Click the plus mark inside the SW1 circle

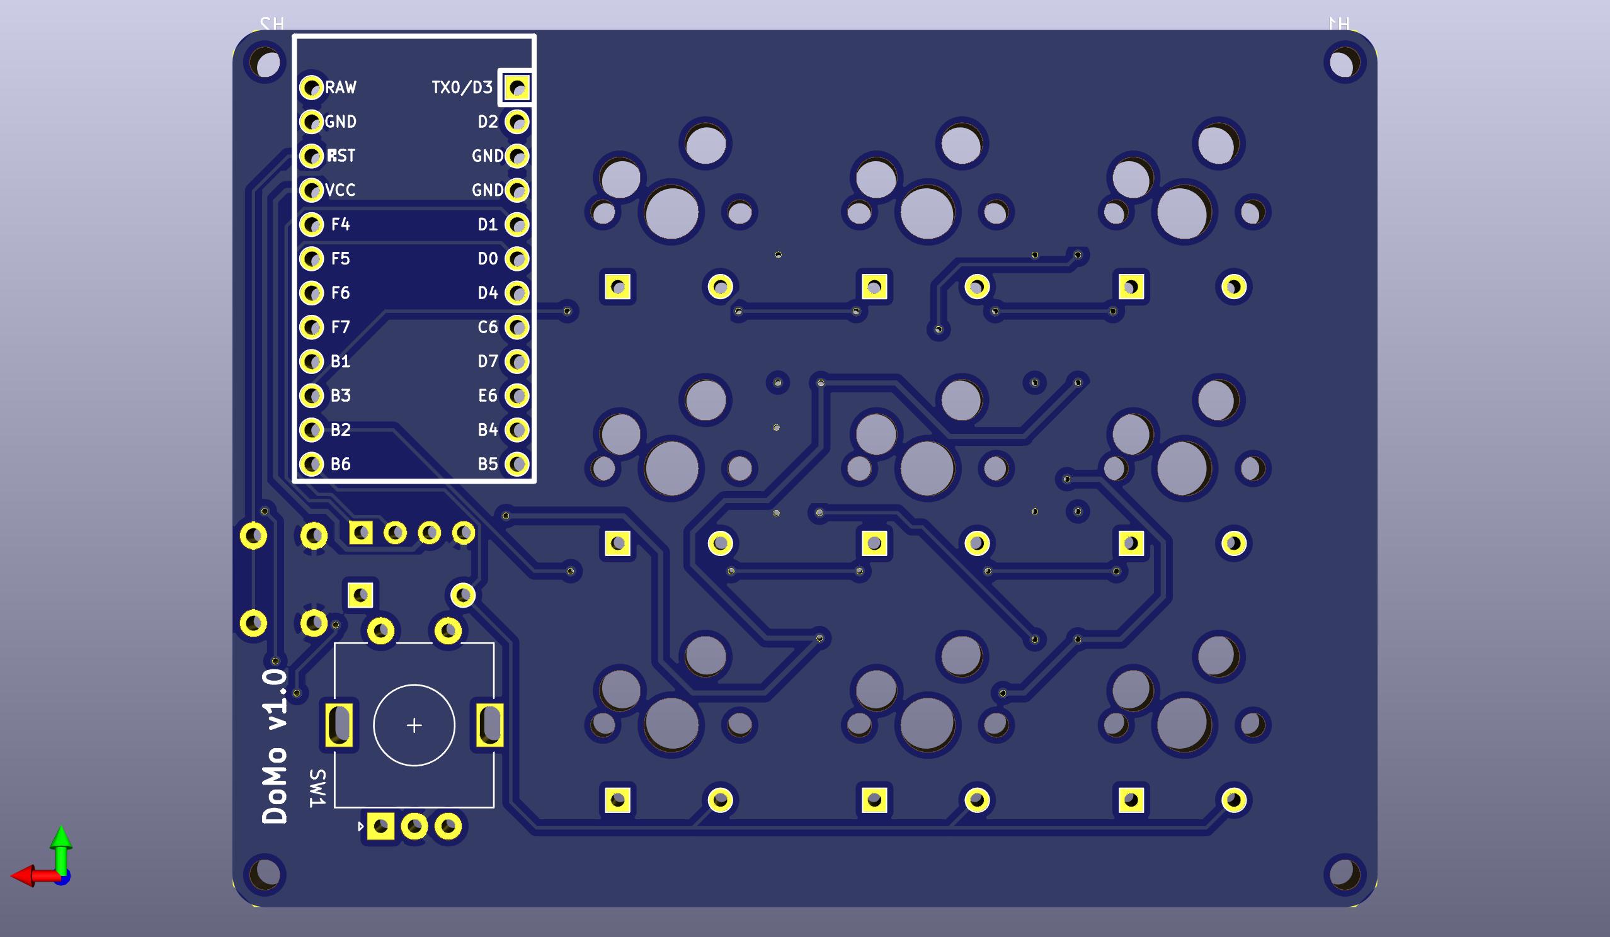414,725
